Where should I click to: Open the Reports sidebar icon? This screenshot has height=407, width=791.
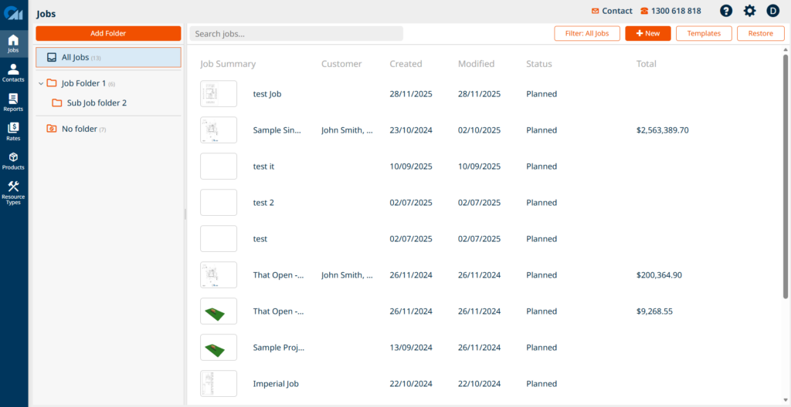tap(13, 102)
